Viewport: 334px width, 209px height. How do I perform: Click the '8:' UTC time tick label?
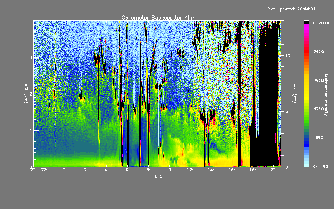coord(148,170)
